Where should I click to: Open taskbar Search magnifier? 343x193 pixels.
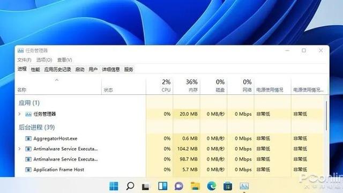click(130, 186)
